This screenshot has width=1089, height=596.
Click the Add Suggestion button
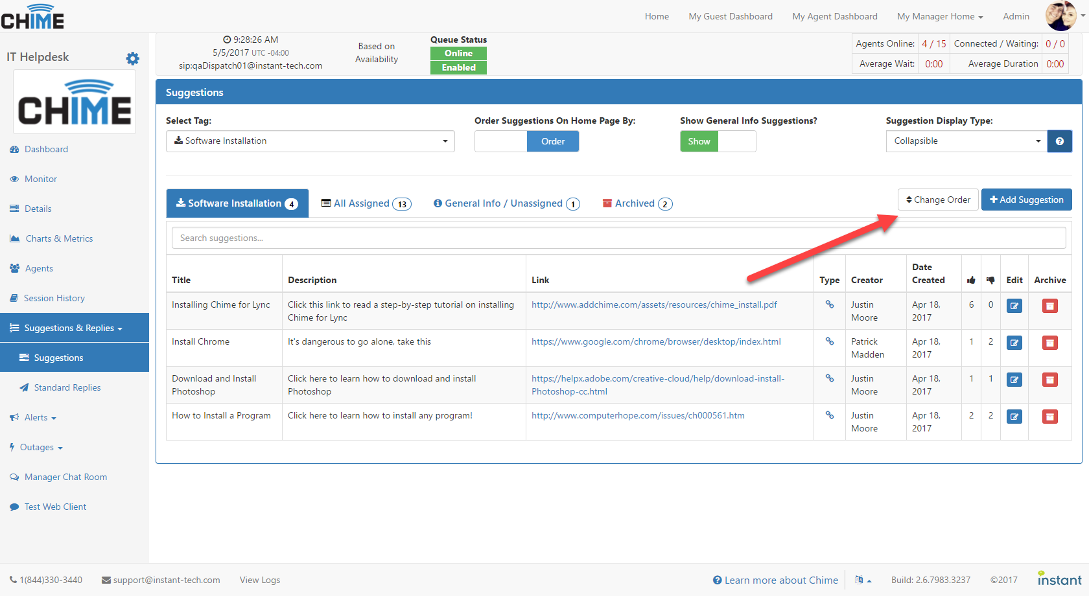click(x=1026, y=200)
